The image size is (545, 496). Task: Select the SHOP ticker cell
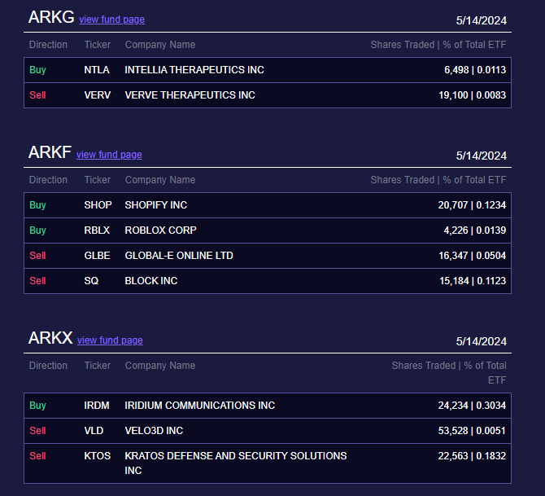click(98, 205)
